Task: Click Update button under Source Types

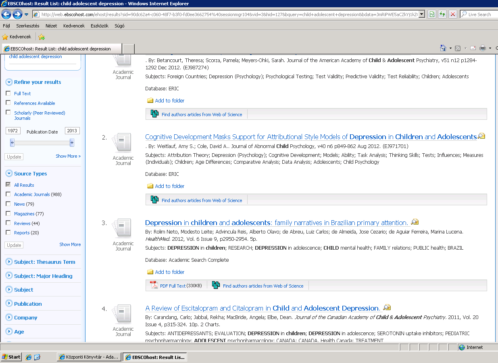Action: [14, 245]
